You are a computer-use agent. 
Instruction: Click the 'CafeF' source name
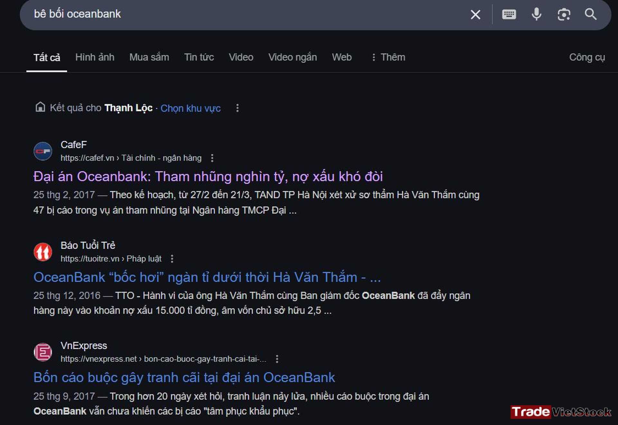coord(74,145)
